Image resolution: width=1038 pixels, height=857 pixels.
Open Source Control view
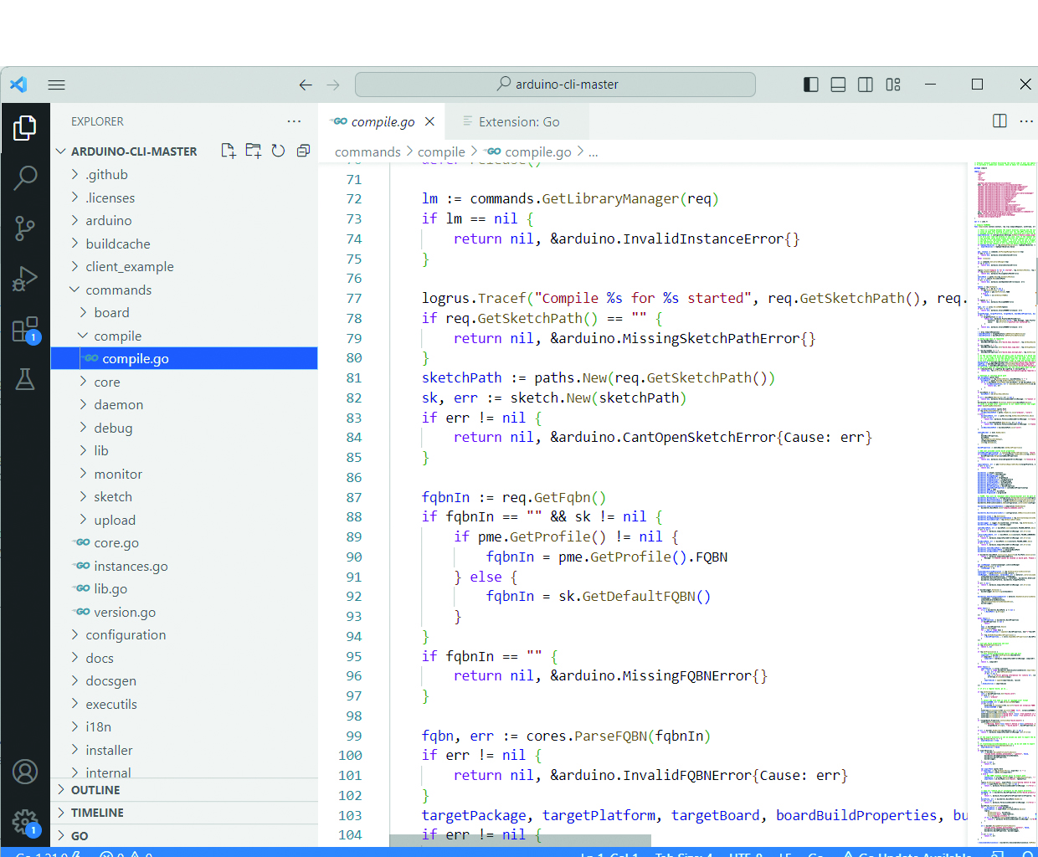coord(25,228)
